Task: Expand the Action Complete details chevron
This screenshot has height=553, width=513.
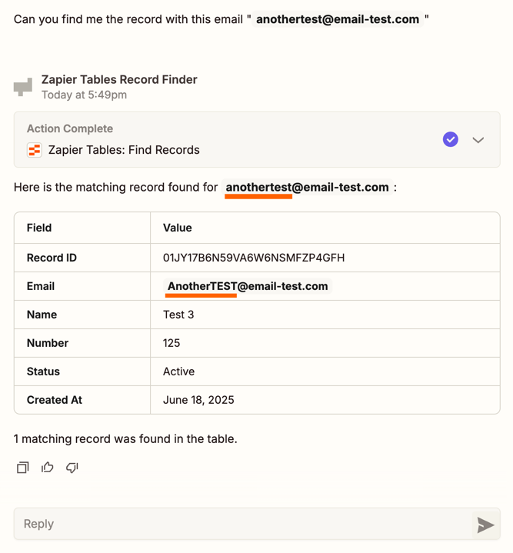Action: (x=478, y=140)
